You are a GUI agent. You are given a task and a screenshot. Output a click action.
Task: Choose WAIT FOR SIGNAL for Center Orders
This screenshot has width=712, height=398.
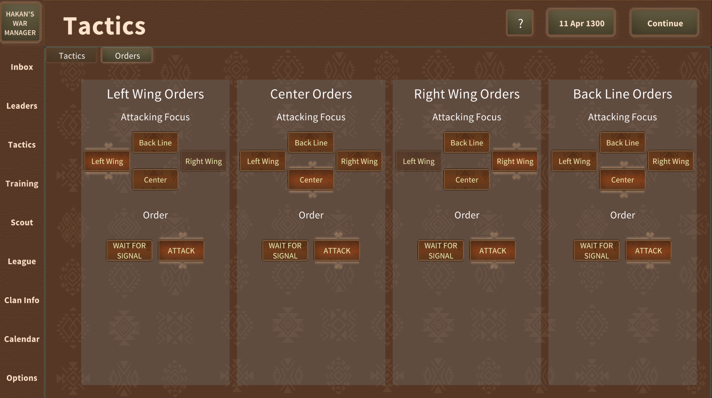pyautogui.click(x=285, y=250)
